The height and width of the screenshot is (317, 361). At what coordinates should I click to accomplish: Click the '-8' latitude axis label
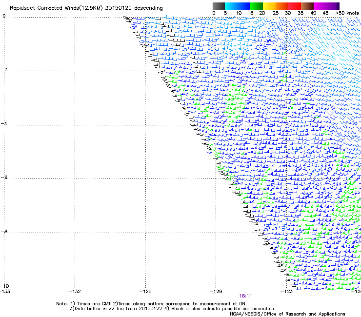tap(4, 232)
